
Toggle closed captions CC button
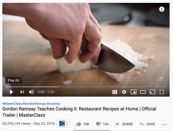115,92
